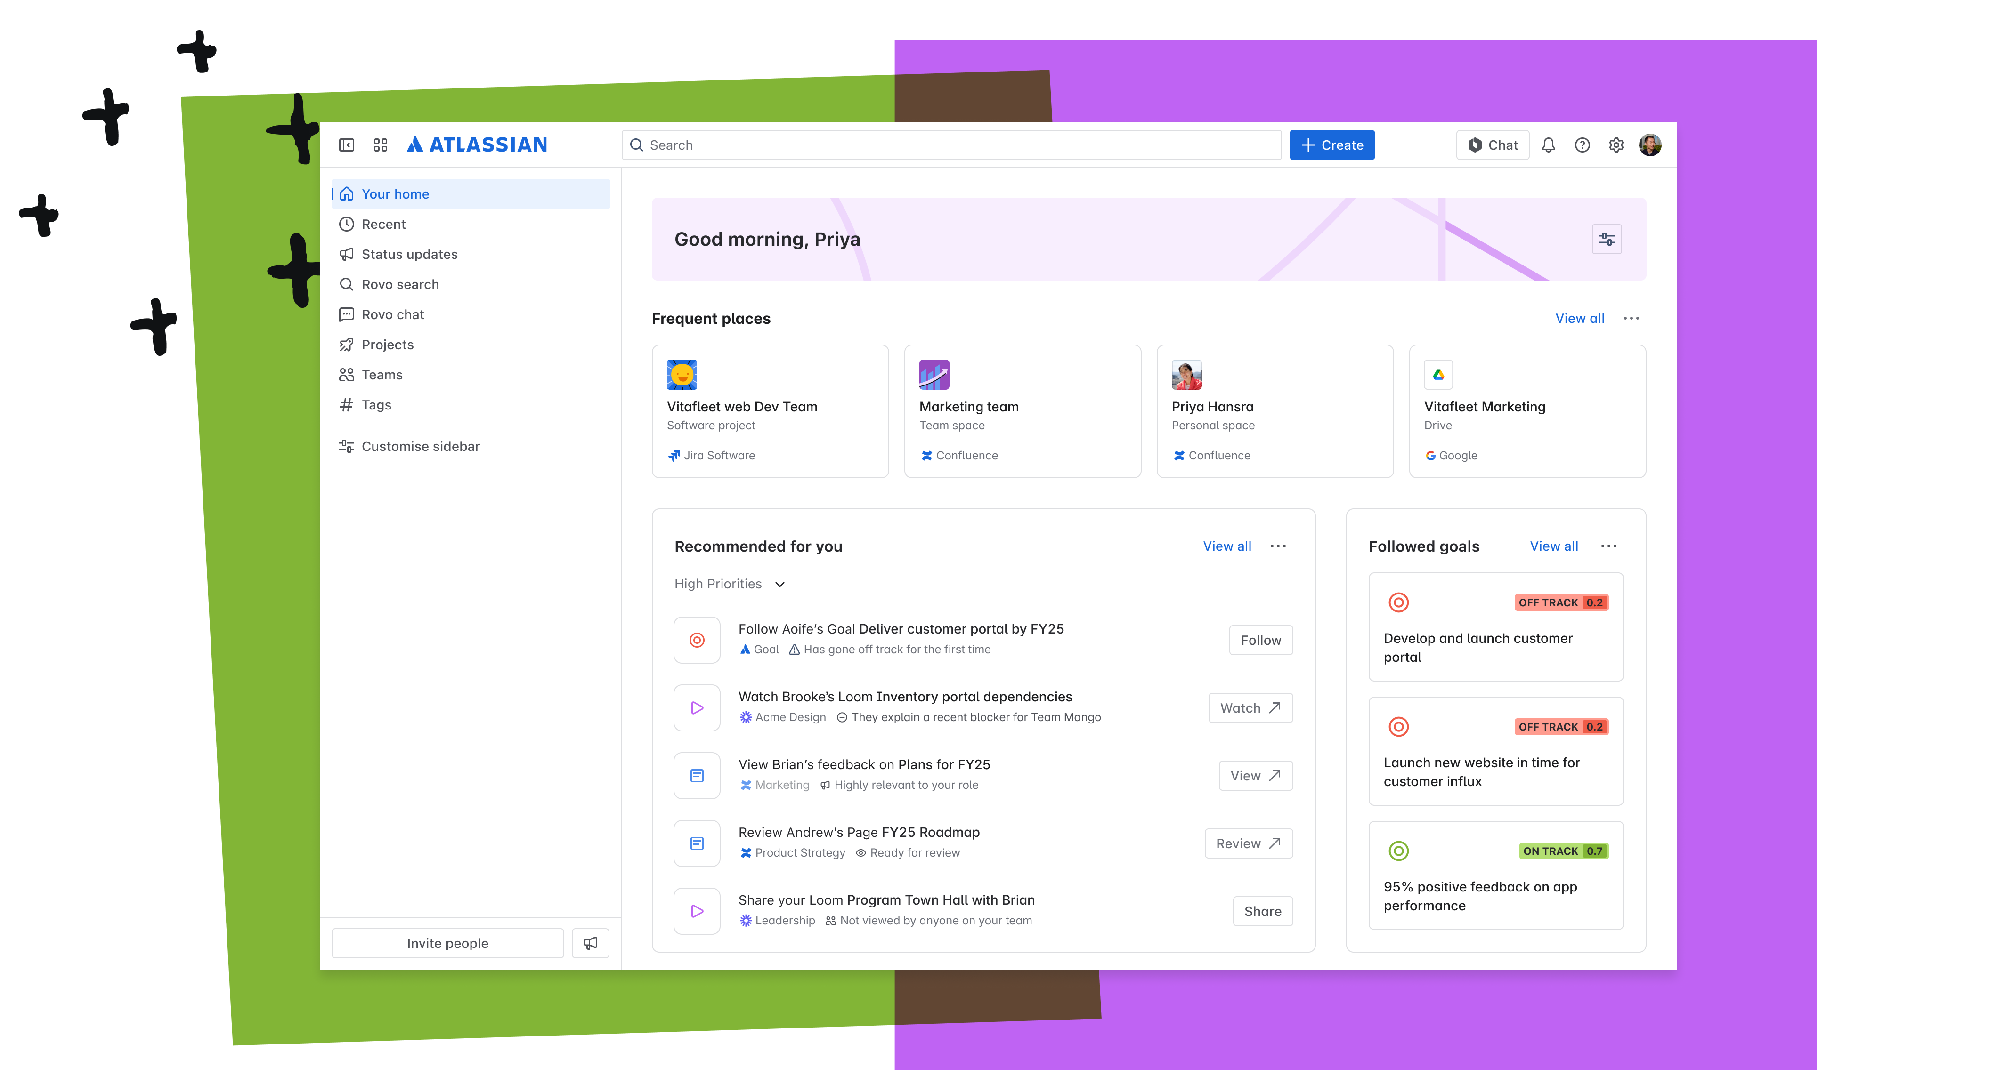This screenshot has width=1997, height=1092.
Task: Open the help menu
Action: (1582, 145)
